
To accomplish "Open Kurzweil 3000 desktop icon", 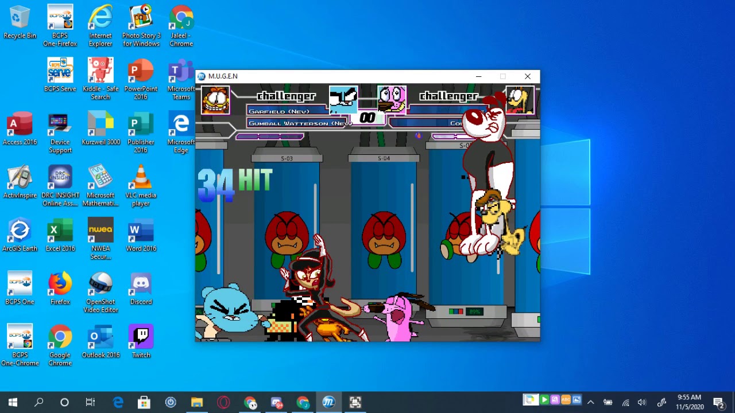I will [x=100, y=128].
